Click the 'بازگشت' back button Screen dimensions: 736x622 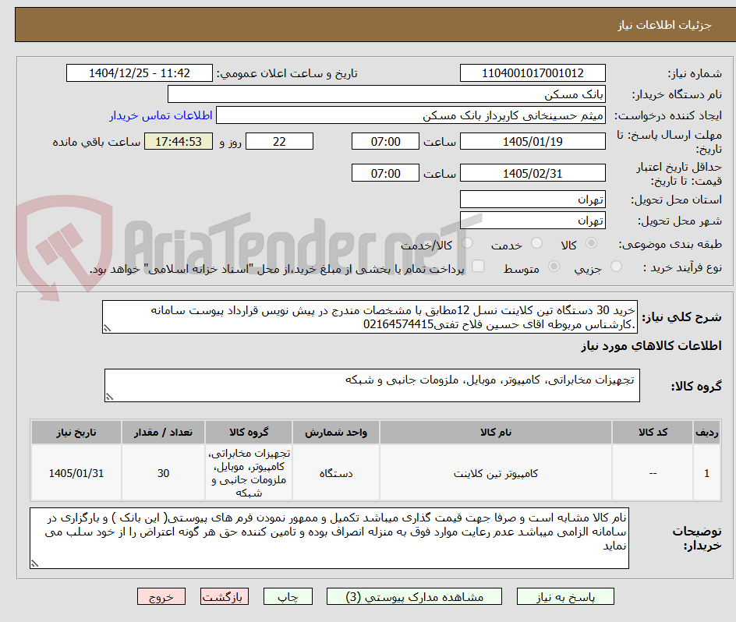click(225, 596)
